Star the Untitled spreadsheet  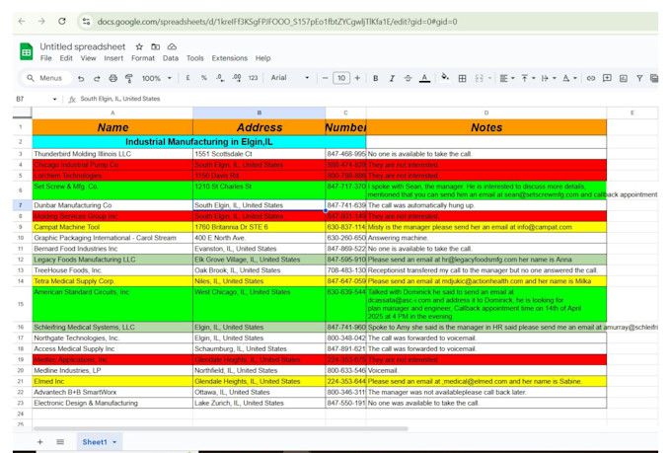[139, 46]
